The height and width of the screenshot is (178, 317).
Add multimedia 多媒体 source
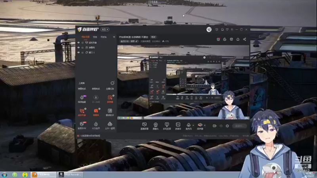click(178, 126)
